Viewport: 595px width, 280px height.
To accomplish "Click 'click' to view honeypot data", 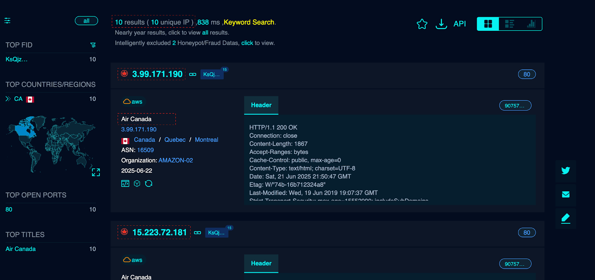I will pos(247,43).
